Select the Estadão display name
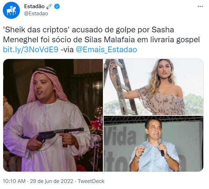This screenshot has height=189, width=209. tap(34, 6)
